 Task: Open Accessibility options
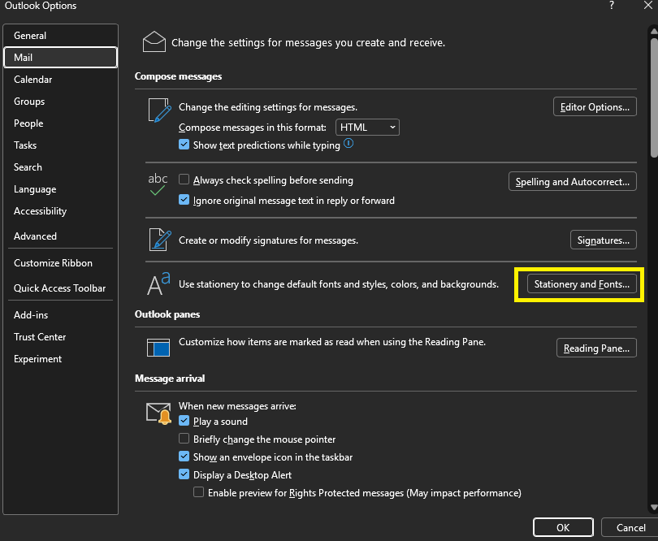coord(60,211)
